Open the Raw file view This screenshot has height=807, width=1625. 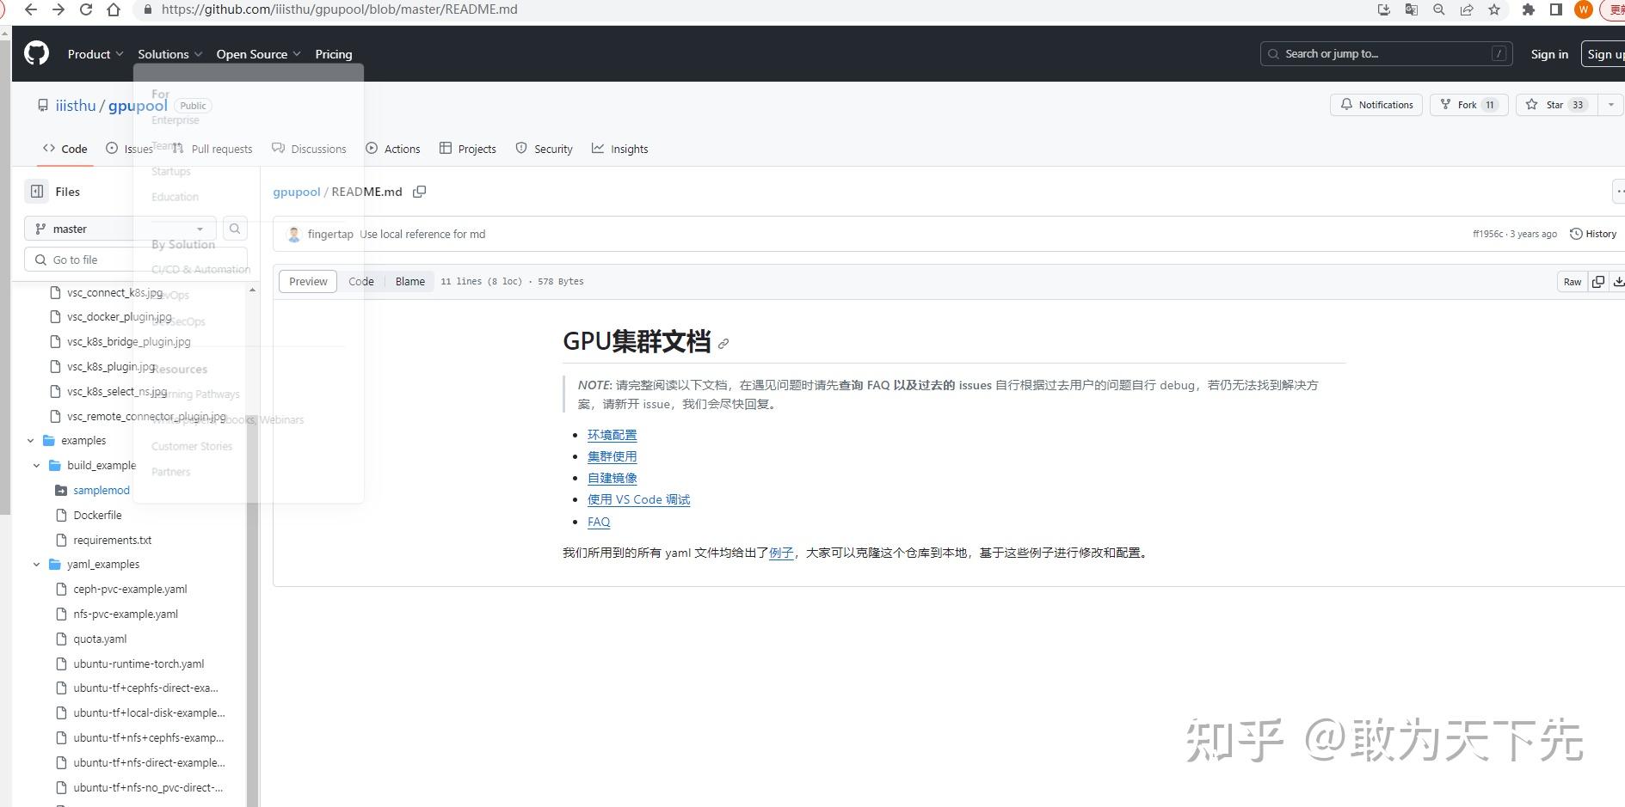[x=1573, y=282]
